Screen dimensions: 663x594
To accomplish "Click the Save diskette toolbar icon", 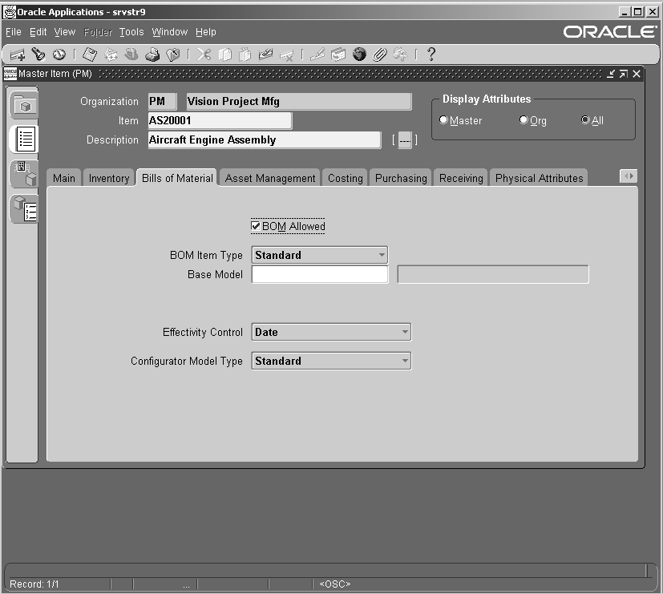I will pyautogui.click(x=90, y=55).
